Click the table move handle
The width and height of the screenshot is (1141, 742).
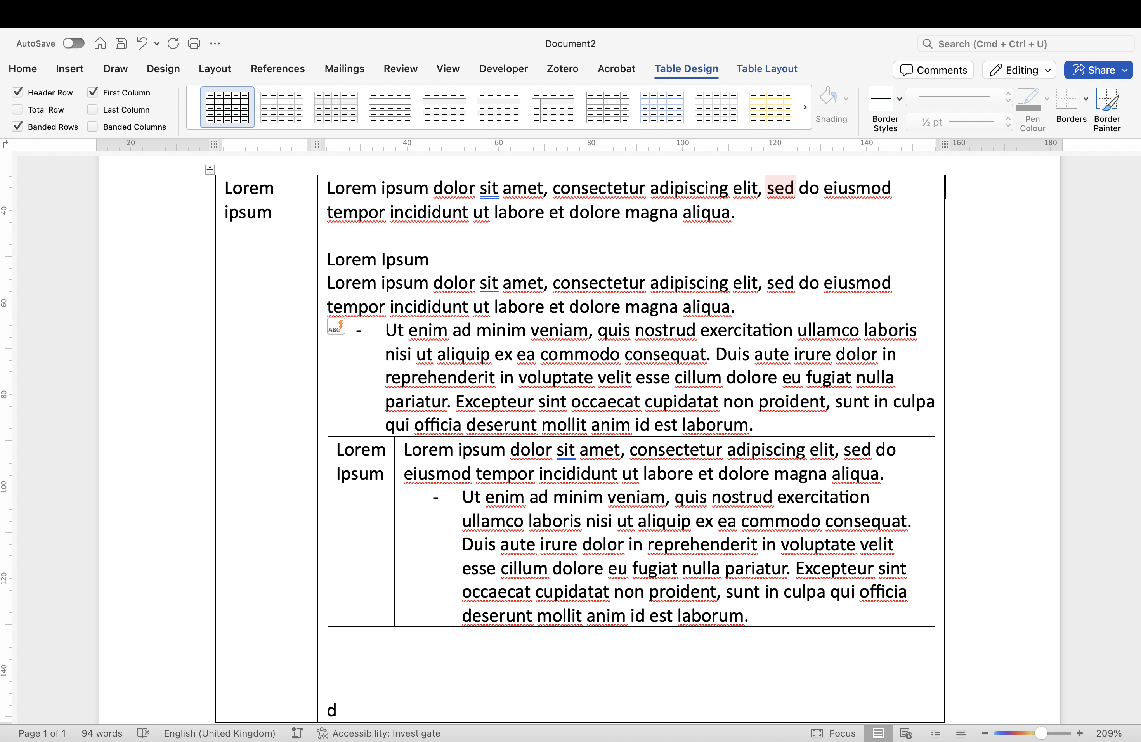210,169
